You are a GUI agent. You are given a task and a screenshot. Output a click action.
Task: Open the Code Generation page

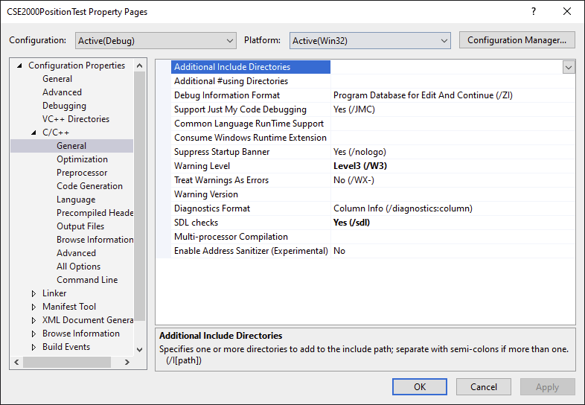point(89,186)
